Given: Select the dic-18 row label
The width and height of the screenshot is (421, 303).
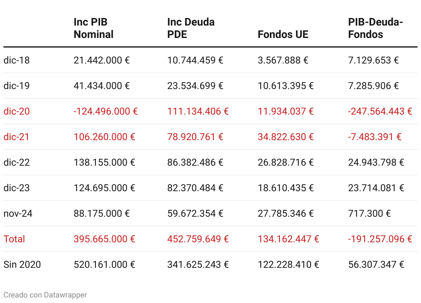Looking at the screenshot, I should coord(17,60).
